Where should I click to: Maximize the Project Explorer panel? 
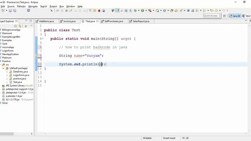click(31, 21)
